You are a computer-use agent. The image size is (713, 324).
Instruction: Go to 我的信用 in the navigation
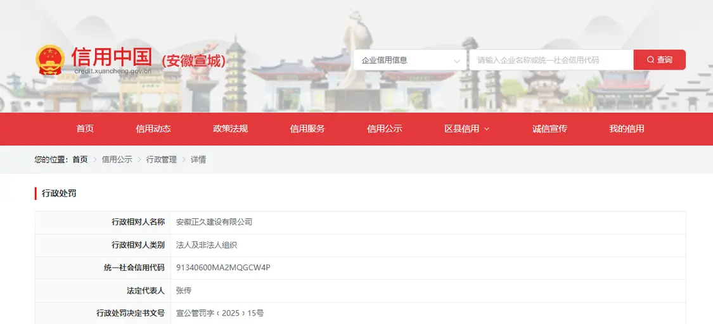click(x=627, y=129)
